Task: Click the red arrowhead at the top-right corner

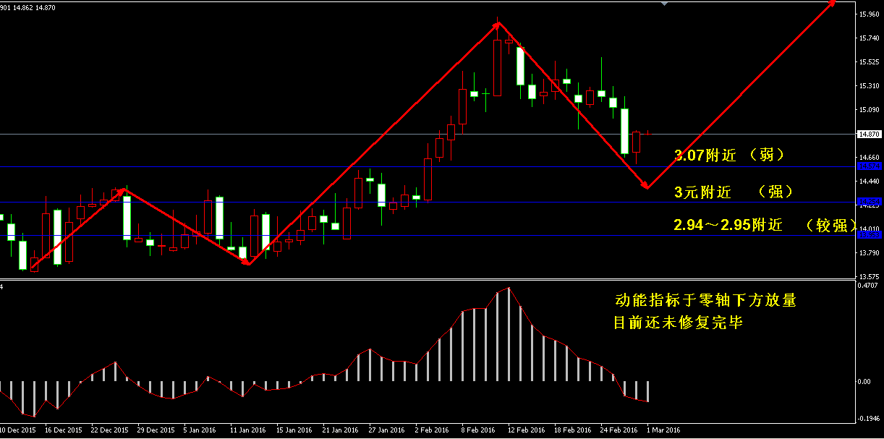Action: click(832, 4)
